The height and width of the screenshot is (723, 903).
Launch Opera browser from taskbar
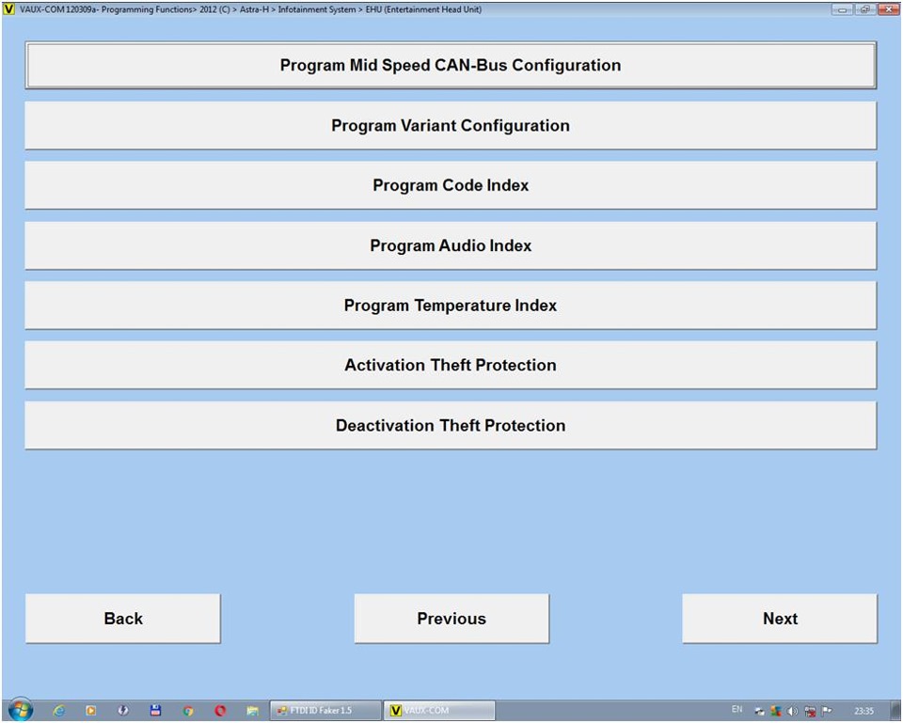[x=220, y=711]
